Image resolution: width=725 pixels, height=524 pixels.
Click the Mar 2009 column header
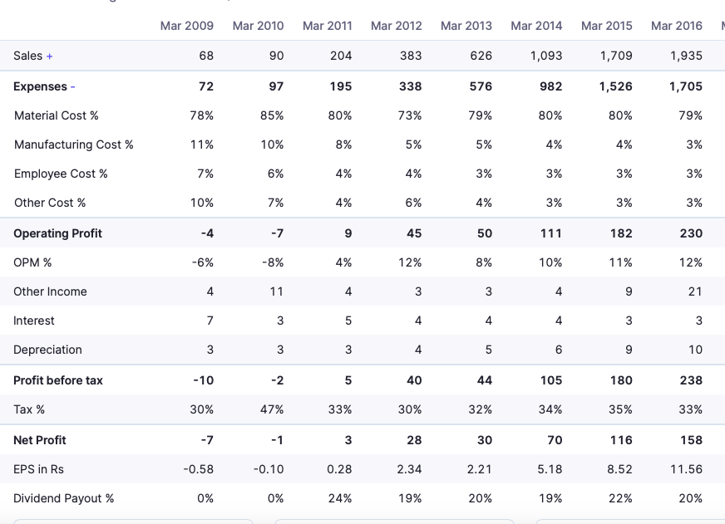[187, 26]
